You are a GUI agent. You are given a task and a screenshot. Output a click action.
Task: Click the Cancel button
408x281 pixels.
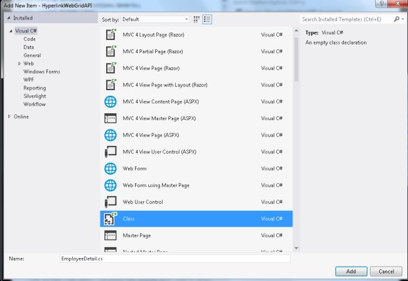tap(386, 271)
